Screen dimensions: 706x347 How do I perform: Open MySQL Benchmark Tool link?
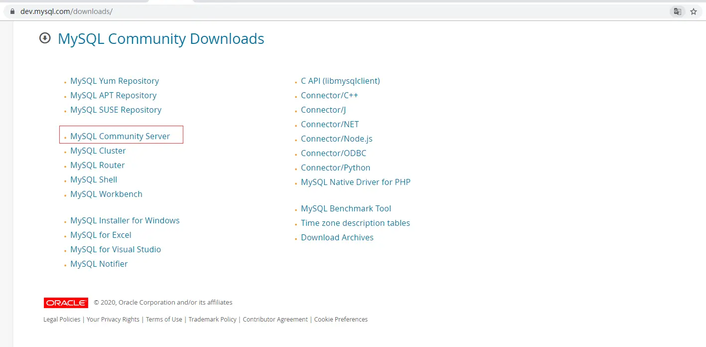click(x=346, y=208)
